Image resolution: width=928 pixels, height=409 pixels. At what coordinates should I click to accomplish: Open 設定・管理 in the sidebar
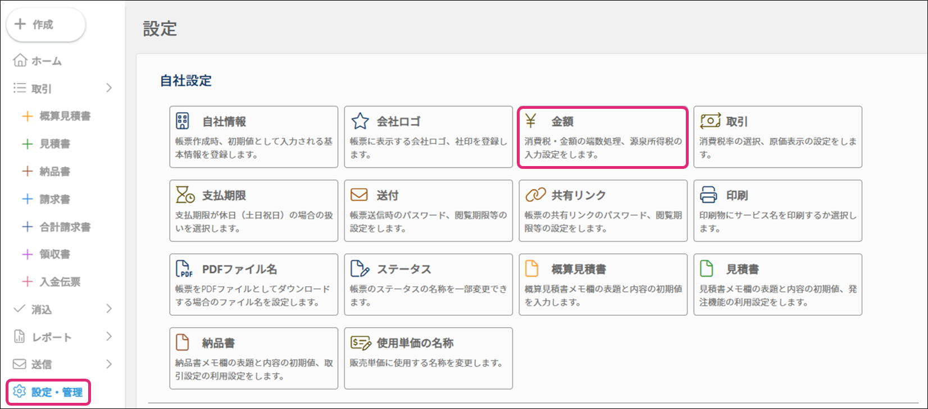coord(48,392)
